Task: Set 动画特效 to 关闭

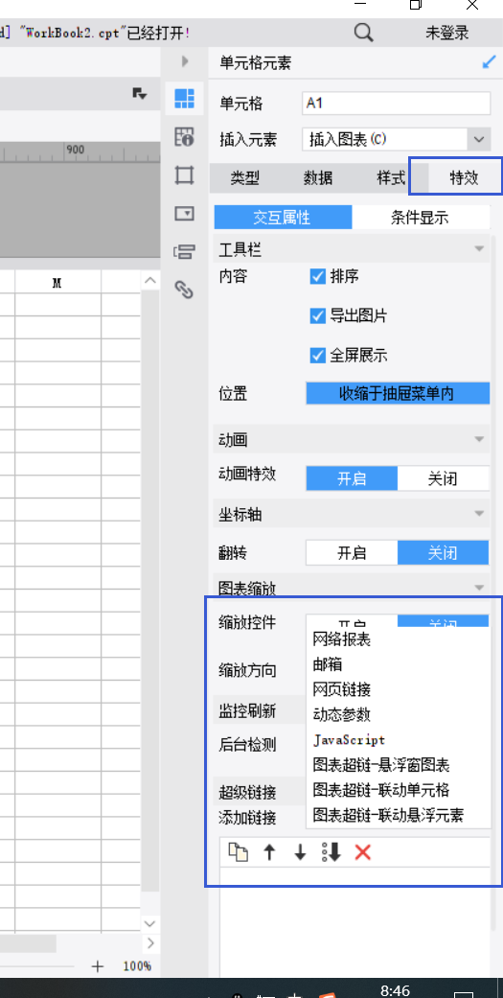Action: 444,478
